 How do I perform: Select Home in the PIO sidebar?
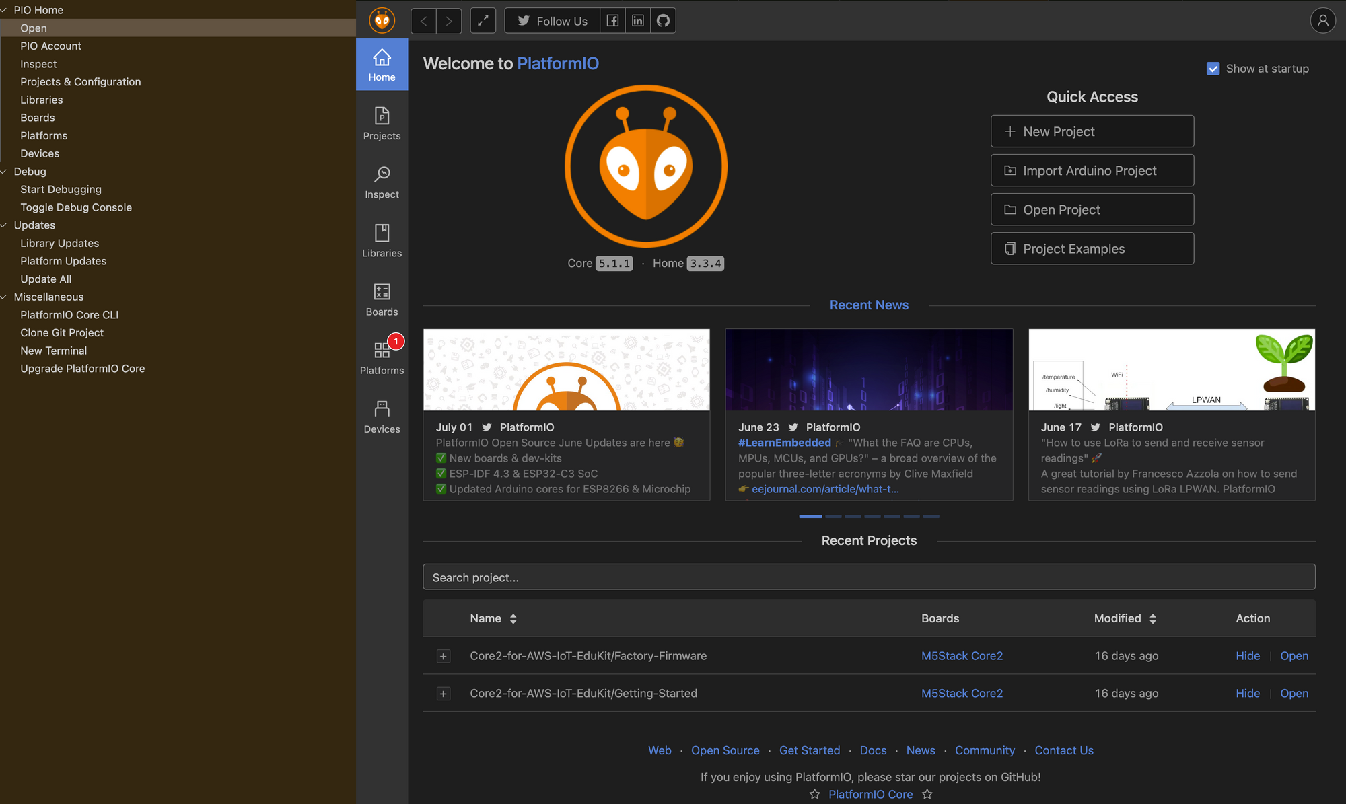tap(382, 65)
